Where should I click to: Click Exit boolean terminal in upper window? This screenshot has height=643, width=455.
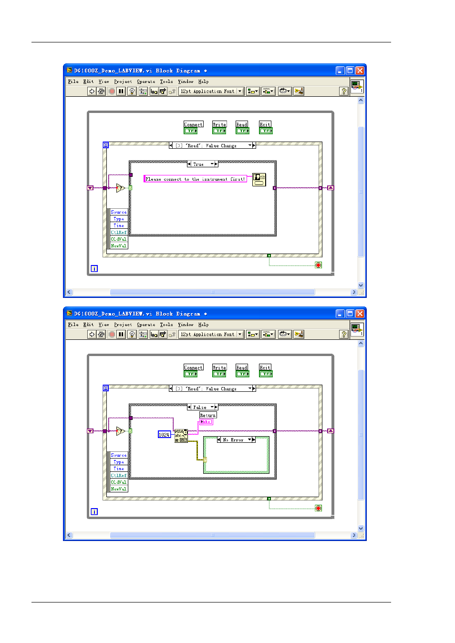tap(266, 131)
